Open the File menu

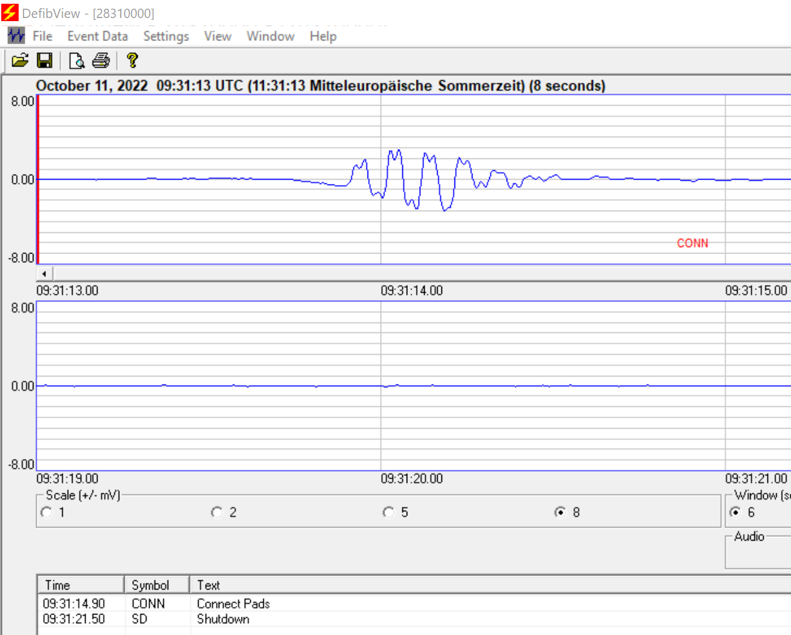point(42,36)
